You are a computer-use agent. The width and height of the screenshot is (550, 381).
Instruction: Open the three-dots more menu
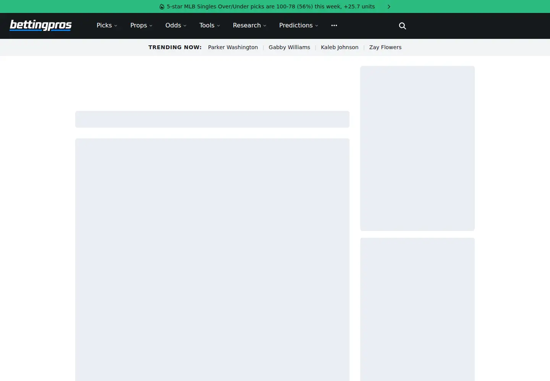pyautogui.click(x=334, y=26)
